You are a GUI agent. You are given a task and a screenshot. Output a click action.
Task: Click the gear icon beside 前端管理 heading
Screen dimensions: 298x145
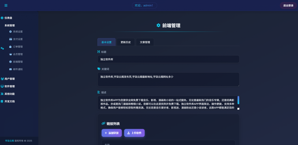pyautogui.click(x=158, y=25)
